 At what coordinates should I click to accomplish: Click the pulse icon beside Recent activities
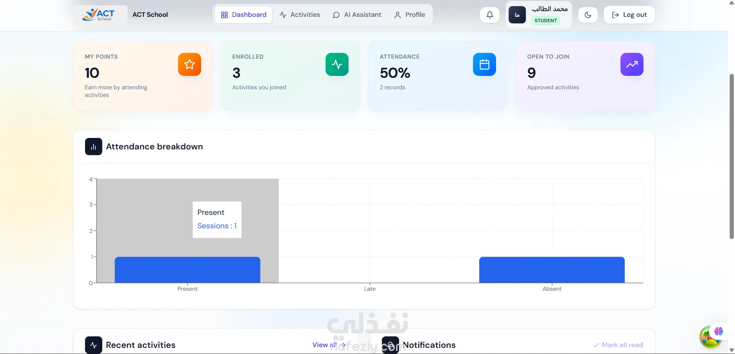pyautogui.click(x=93, y=345)
